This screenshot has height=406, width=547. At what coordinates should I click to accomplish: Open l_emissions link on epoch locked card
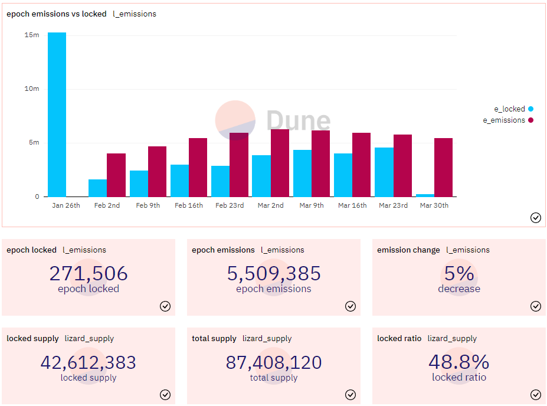(x=84, y=250)
